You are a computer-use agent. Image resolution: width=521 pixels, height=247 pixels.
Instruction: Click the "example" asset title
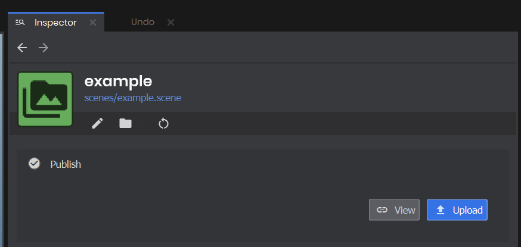tap(118, 81)
